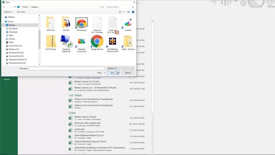Select Downloads in the navigation tree
275x155 pixels.
tap(13, 32)
